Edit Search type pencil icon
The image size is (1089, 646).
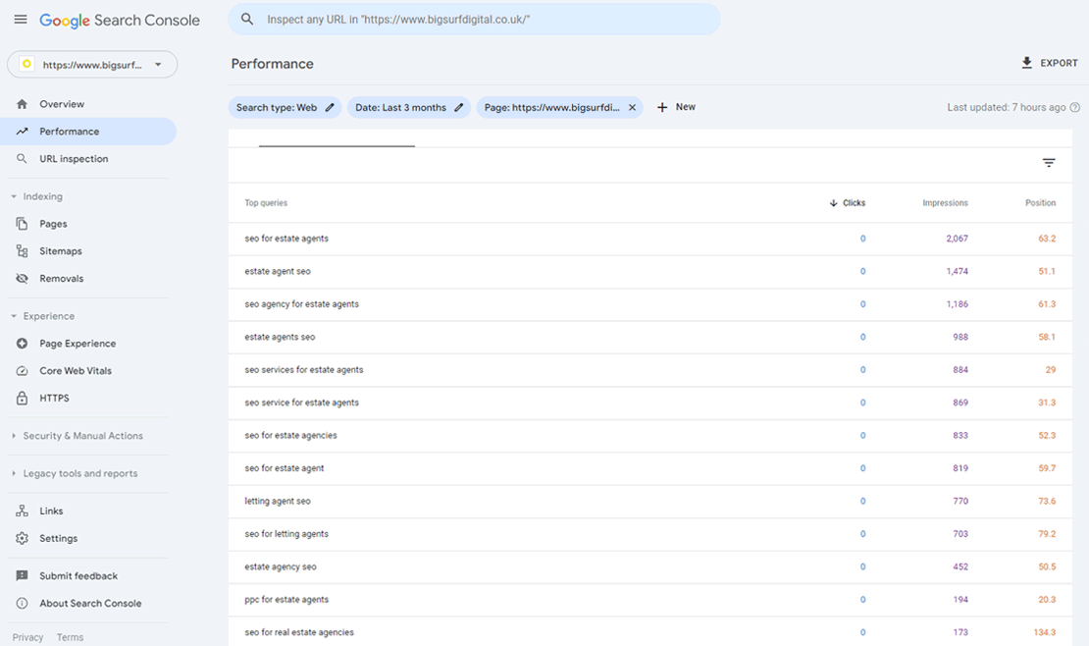click(330, 107)
